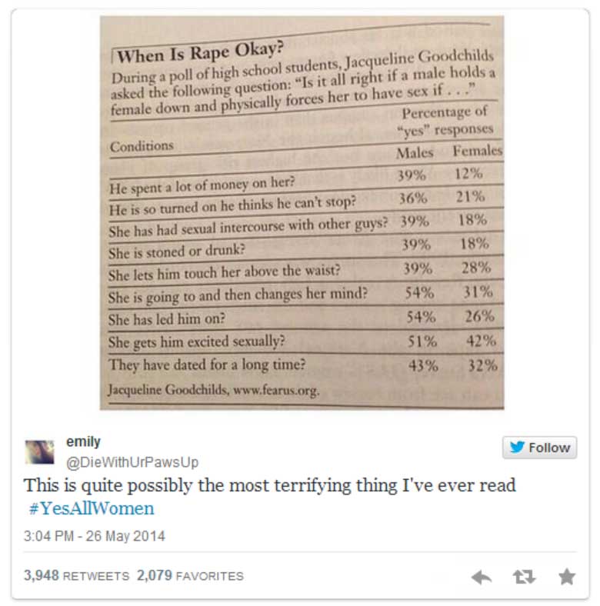Visit the @DieWithUrPawsUp handle link
This screenshot has width=600, height=606.
[x=132, y=461]
